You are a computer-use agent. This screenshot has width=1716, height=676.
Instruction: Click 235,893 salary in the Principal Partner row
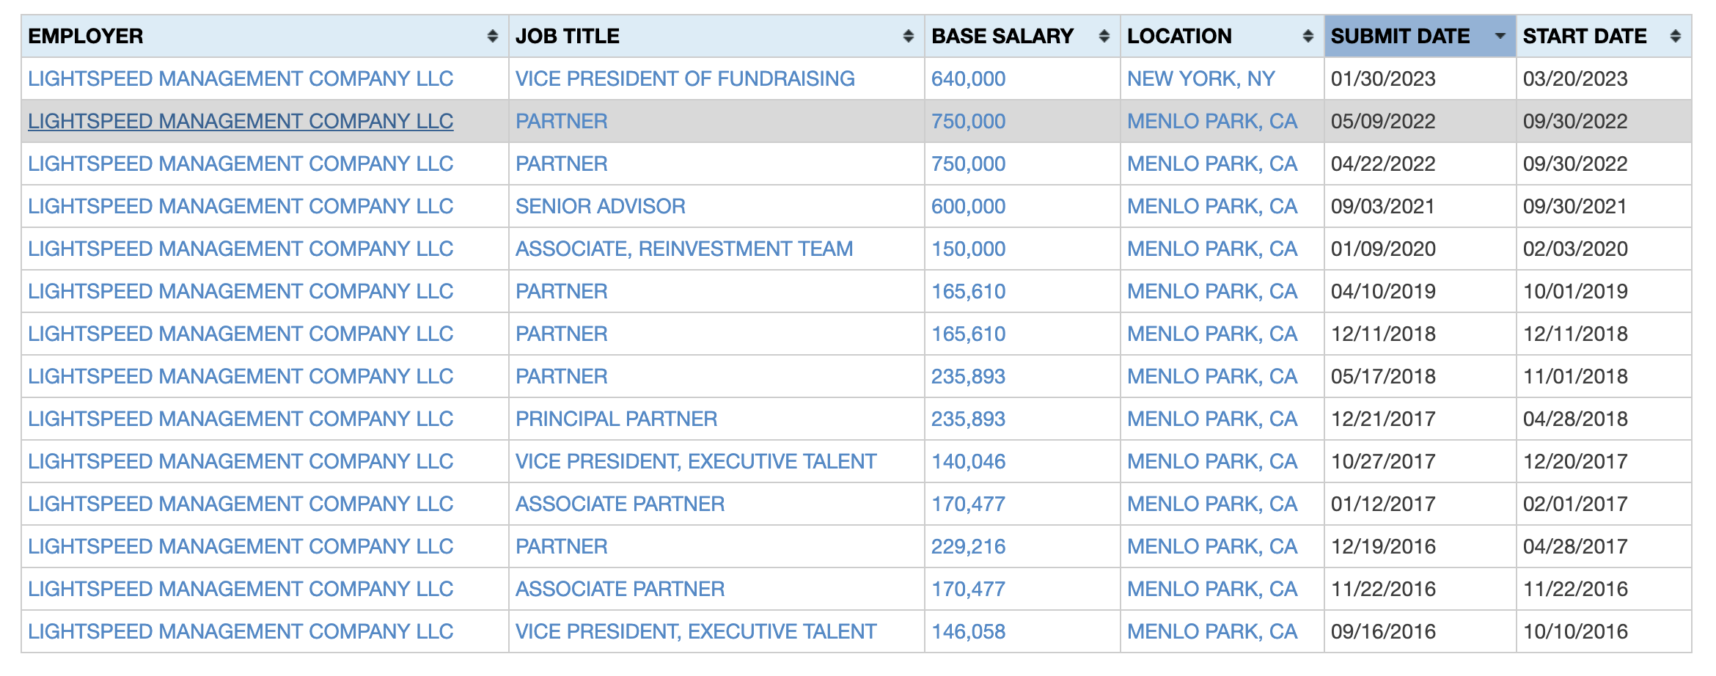click(968, 419)
